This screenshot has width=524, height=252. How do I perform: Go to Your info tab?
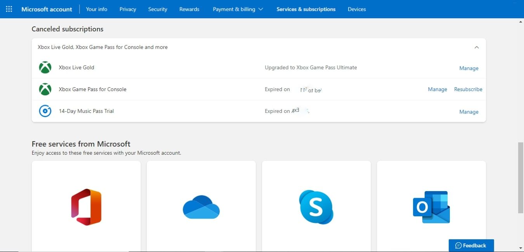click(97, 9)
